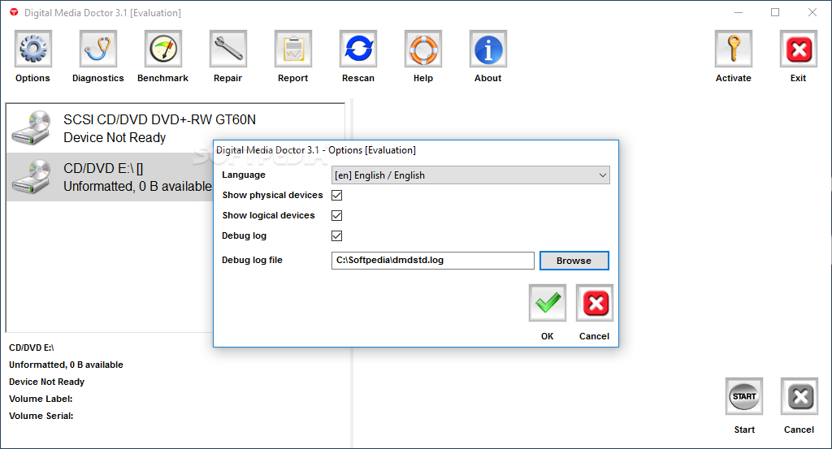Uncheck Show logical devices checkbox
Viewport: 832px width, 449px height.
point(337,215)
